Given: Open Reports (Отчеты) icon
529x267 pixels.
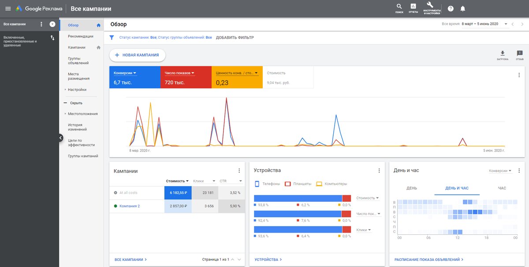Looking at the screenshot, I should [413, 7].
